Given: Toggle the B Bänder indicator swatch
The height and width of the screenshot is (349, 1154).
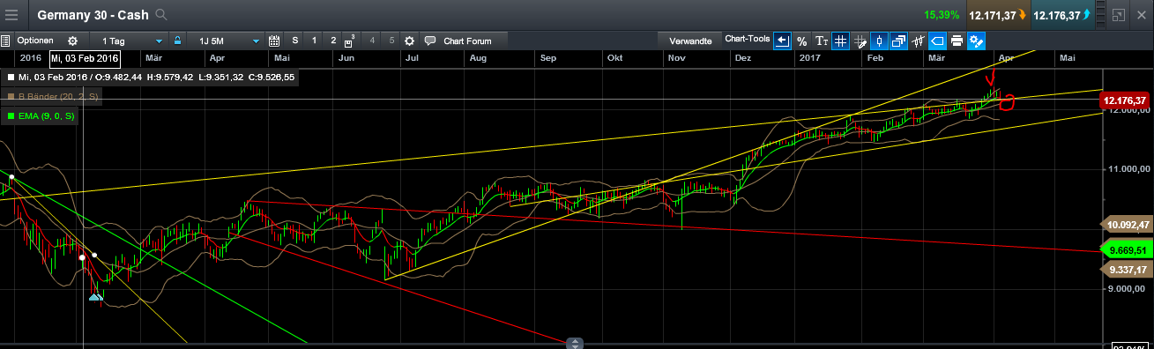Looking at the screenshot, I should tap(10, 96).
